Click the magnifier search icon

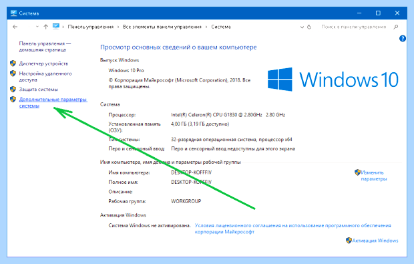(395, 27)
